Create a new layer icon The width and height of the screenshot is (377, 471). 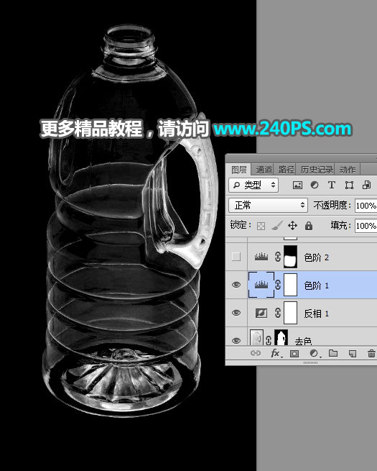point(353,353)
